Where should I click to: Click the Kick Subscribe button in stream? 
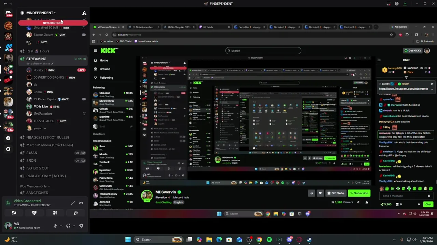tap(359, 193)
